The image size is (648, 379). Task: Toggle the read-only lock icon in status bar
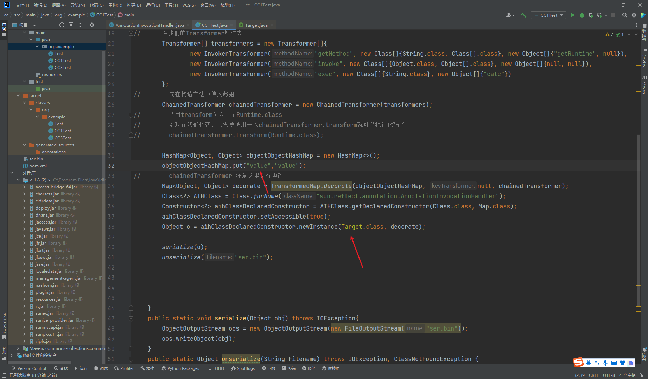click(x=642, y=375)
